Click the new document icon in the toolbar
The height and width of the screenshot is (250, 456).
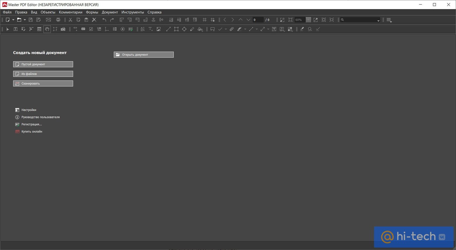click(x=8, y=20)
